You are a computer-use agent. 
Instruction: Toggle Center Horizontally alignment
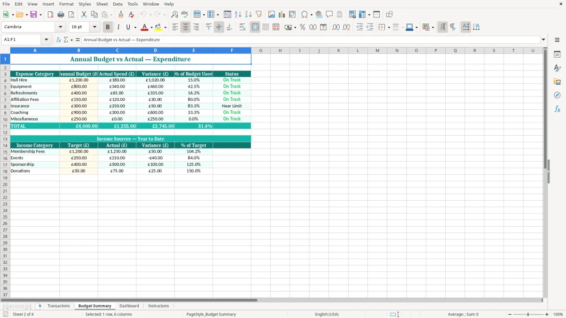(x=185, y=27)
